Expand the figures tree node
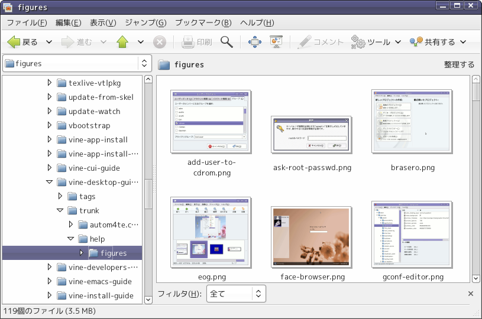 point(82,253)
